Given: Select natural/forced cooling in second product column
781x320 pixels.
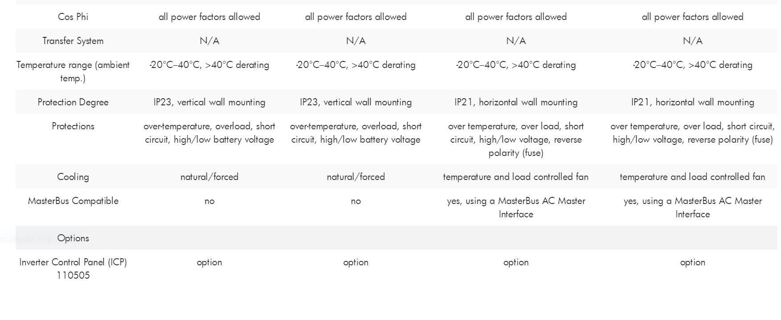Looking at the screenshot, I should pyautogui.click(x=356, y=177).
